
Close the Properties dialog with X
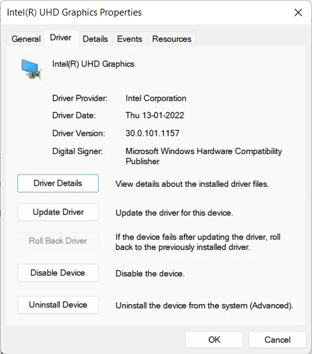click(298, 12)
